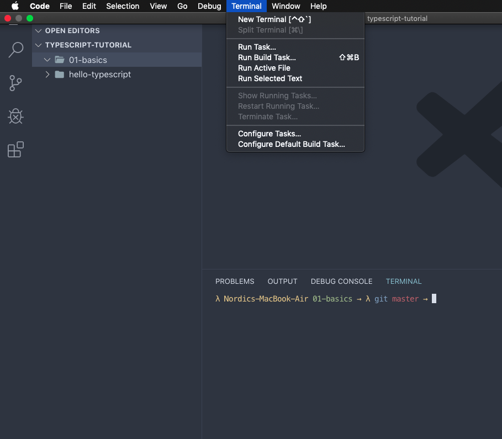
Task: Choose Configure Tasks... menu item
Action: point(295,134)
